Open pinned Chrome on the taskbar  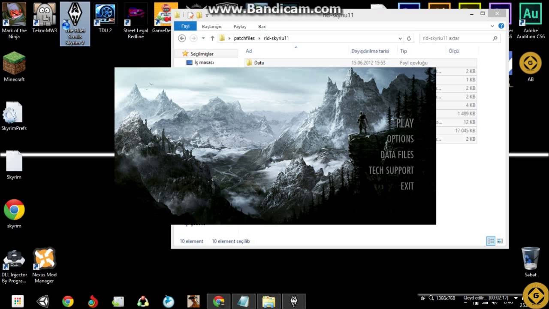pyautogui.click(x=68, y=301)
